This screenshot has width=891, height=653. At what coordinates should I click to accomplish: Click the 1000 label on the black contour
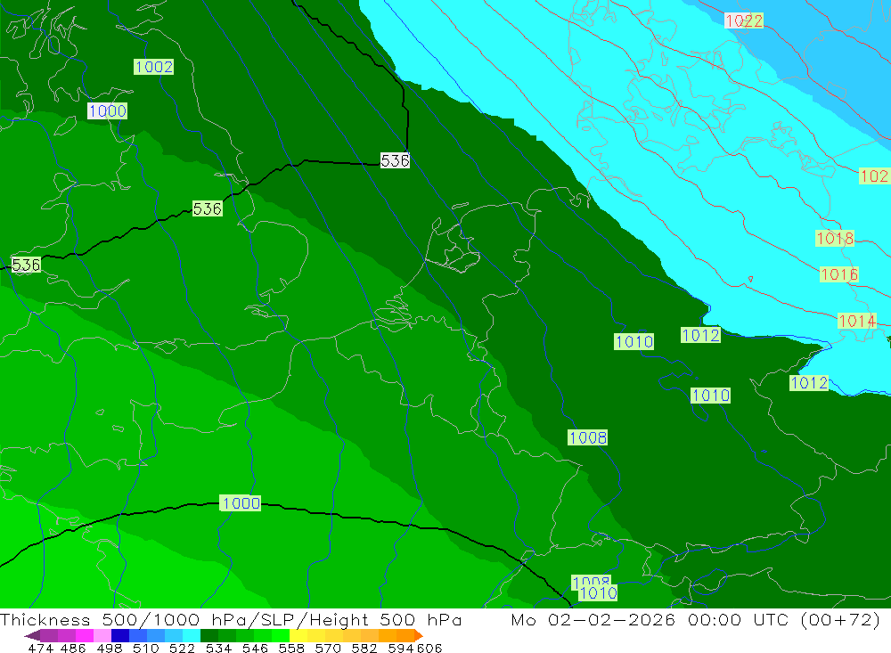(x=241, y=503)
